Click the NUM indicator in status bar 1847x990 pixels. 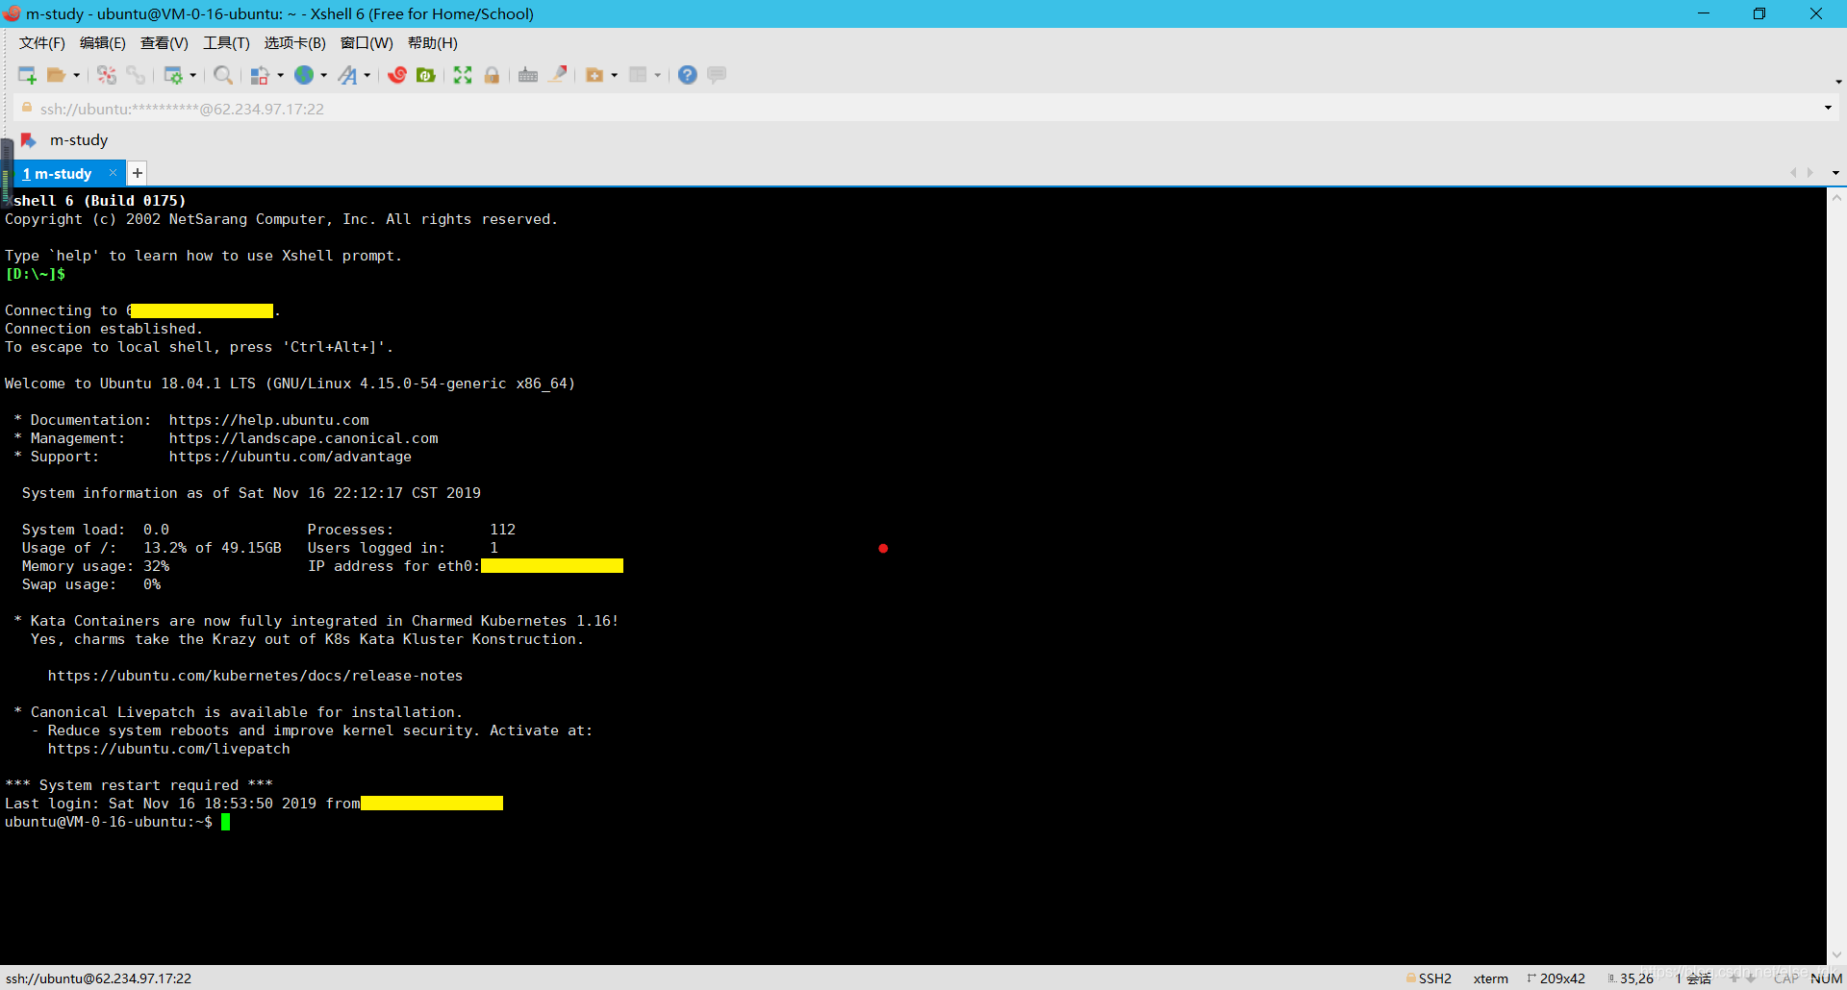[x=1826, y=978]
